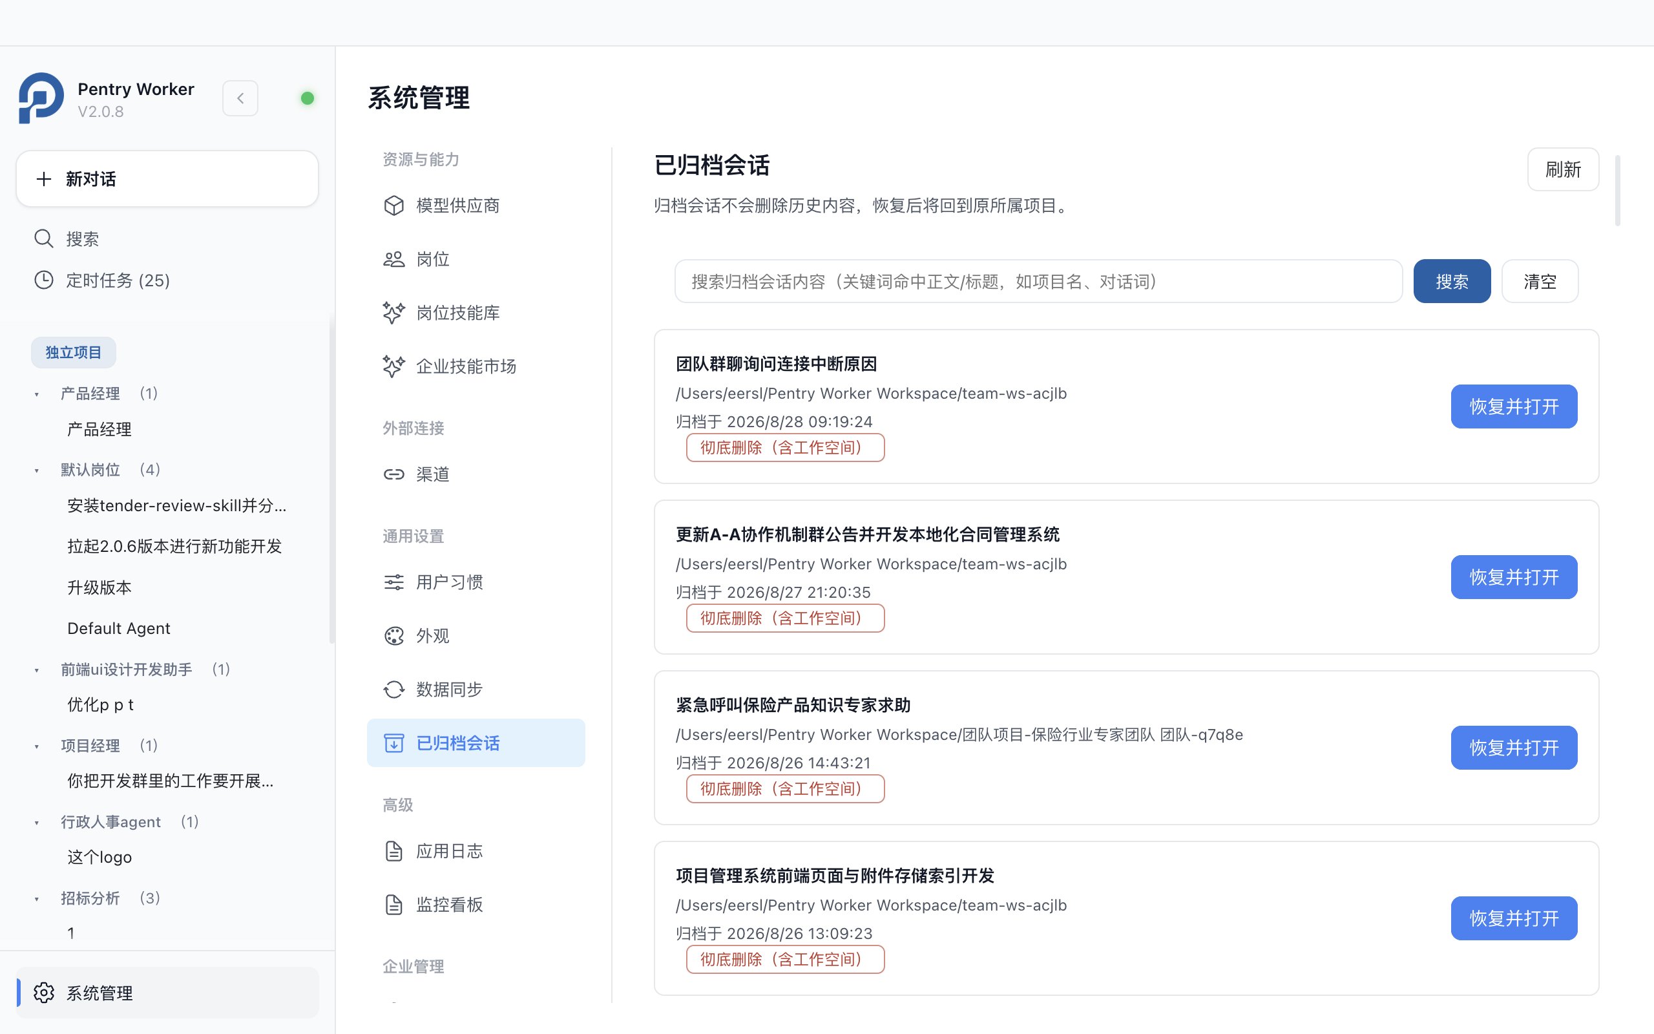The height and width of the screenshot is (1034, 1654).
Task: Click the magnifier search icon in sidebar
Action: pos(44,238)
